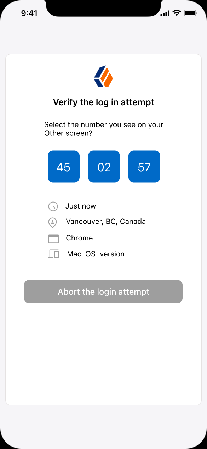Click the Mac_OS_version label
This screenshot has height=449, width=207.
pos(96,254)
